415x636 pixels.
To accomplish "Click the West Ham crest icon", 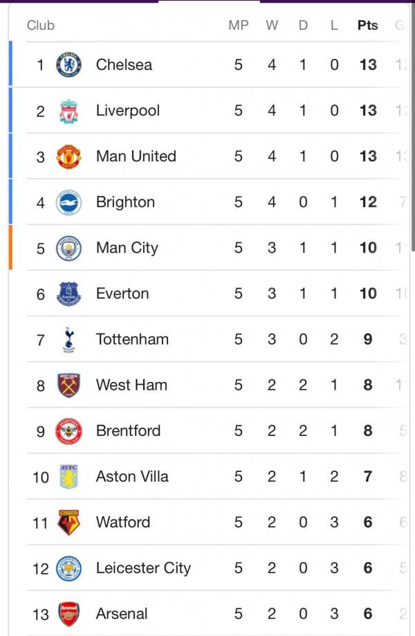I will pos(68,385).
